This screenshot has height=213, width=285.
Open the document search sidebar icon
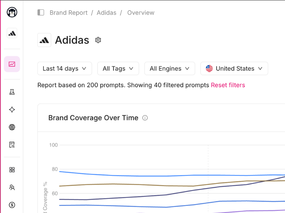click(x=12, y=145)
